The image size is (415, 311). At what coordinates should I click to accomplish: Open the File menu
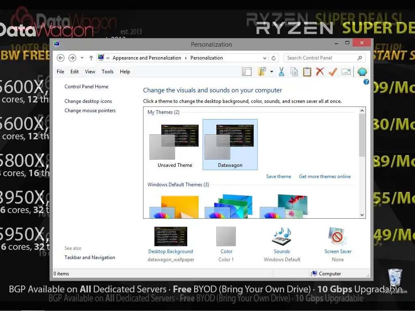coord(60,72)
